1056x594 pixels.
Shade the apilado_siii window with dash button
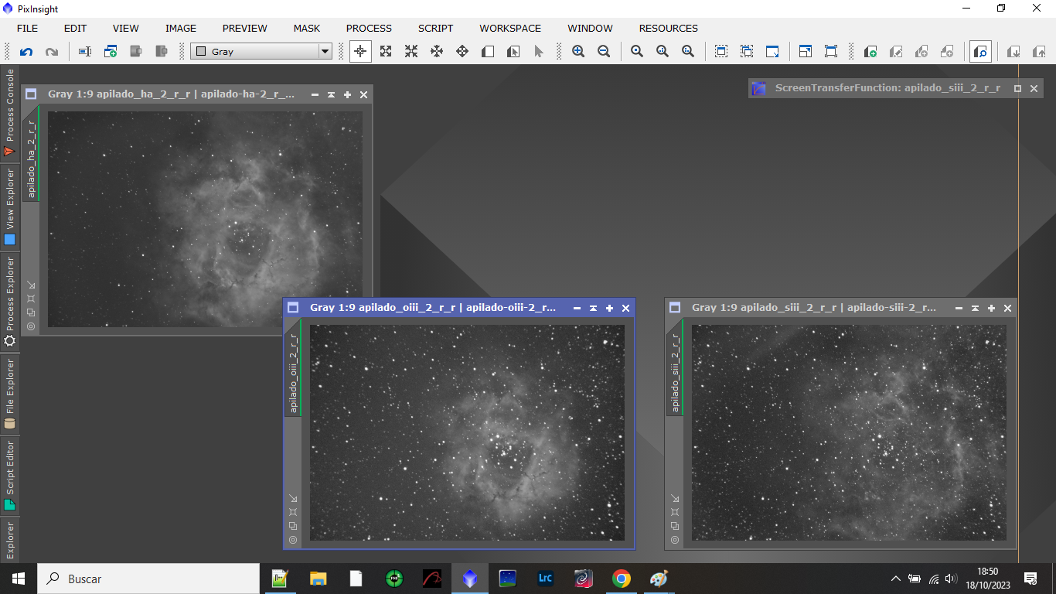959,308
